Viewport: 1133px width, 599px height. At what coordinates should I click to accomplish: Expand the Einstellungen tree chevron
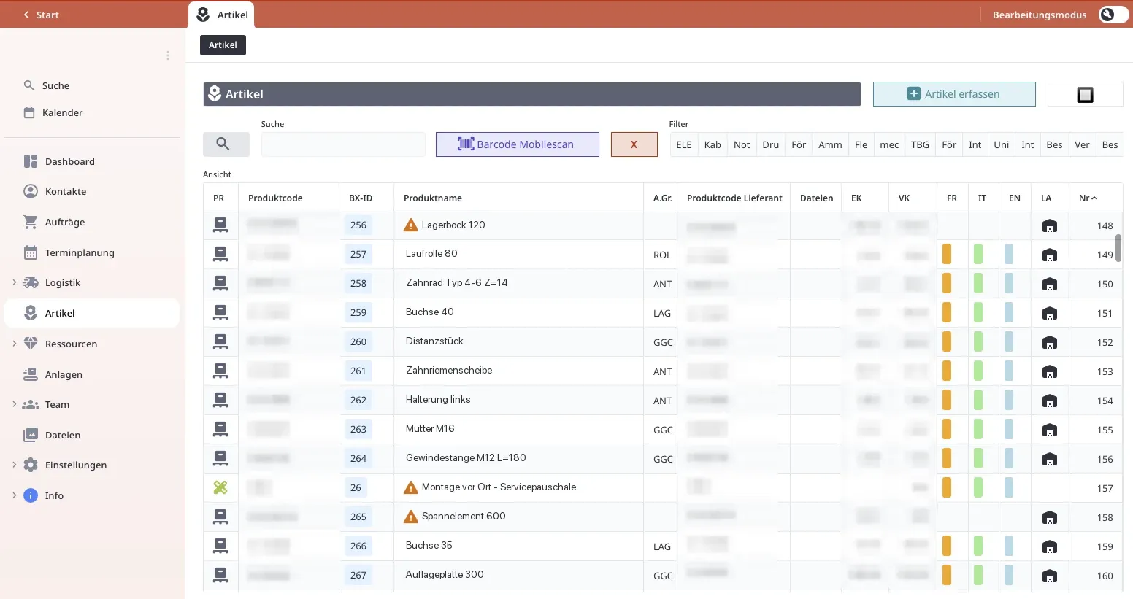click(14, 465)
